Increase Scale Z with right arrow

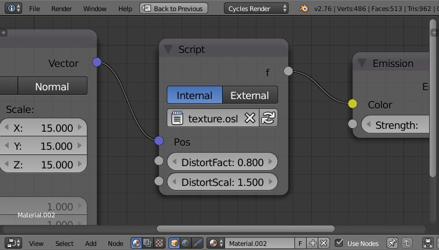pyautogui.click(x=80, y=164)
